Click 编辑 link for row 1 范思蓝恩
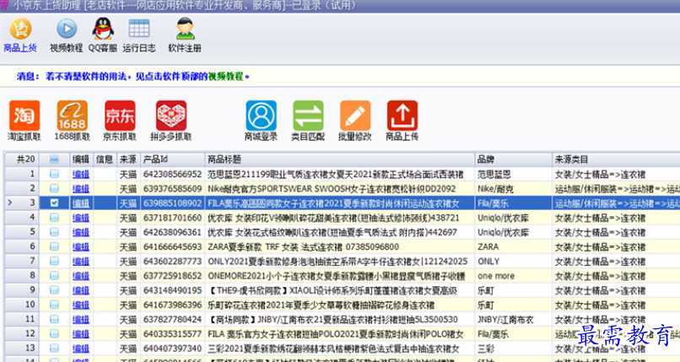Screen dimensions: 680x362 pos(81,175)
